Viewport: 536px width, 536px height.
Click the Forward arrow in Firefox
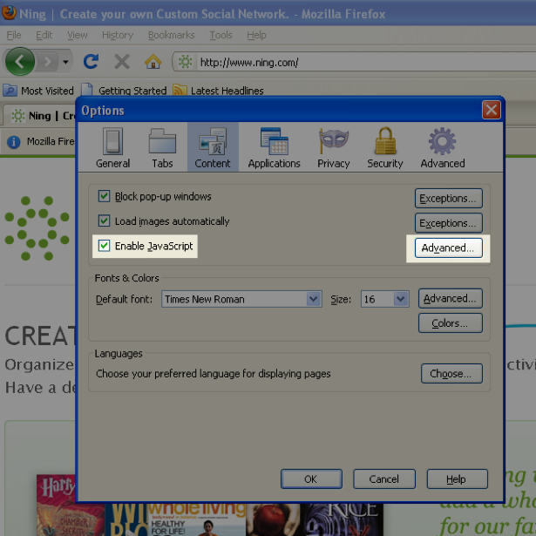click(47, 62)
